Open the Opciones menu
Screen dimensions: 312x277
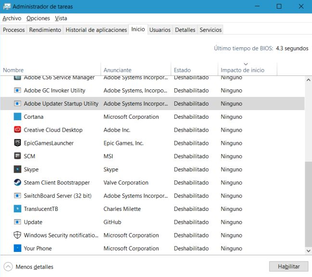point(38,18)
